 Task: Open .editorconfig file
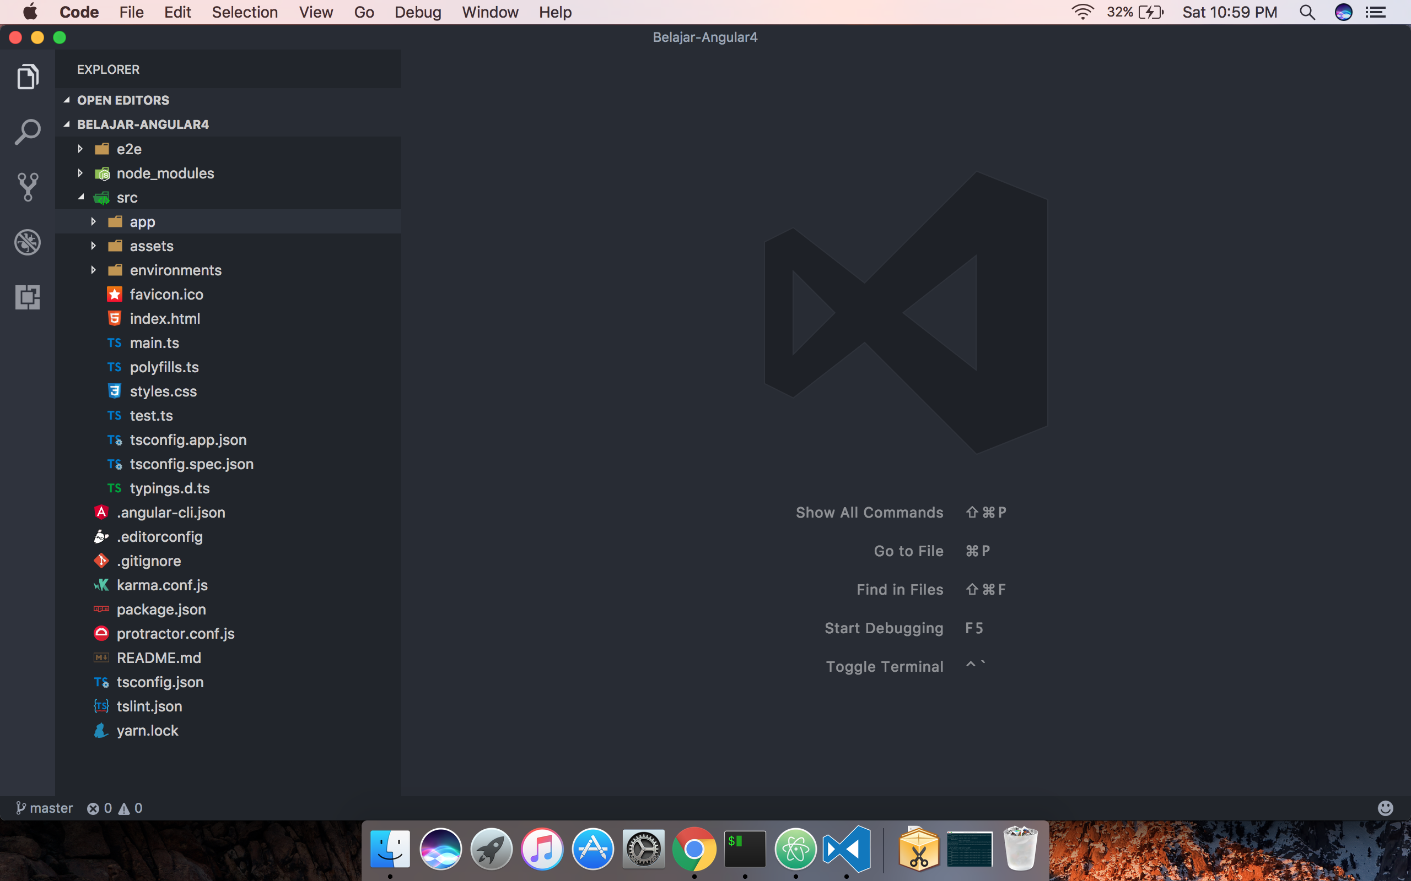click(228, 537)
